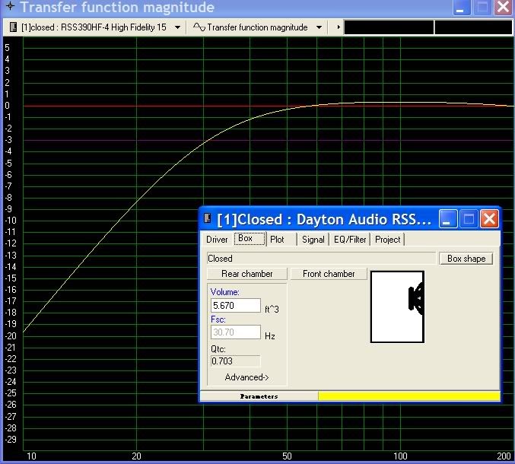Viewport: 515px width, 464px height.
Task: Click the Qtc field showing 0.703
Action: (236, 361)
